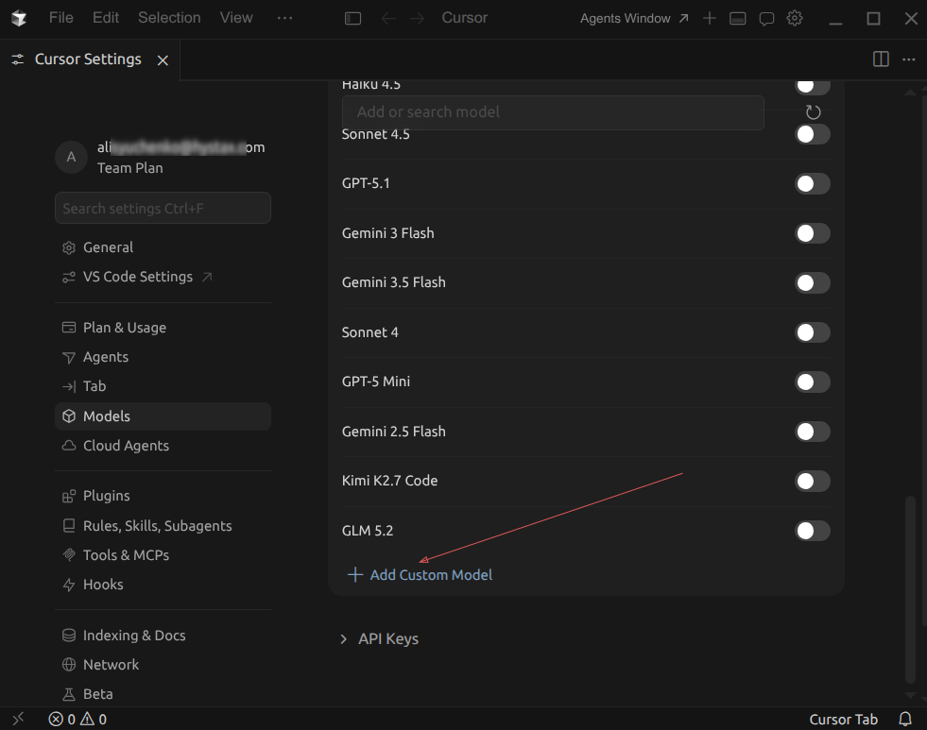Select Models settings section
927x730 pixels.
(163, 416)
